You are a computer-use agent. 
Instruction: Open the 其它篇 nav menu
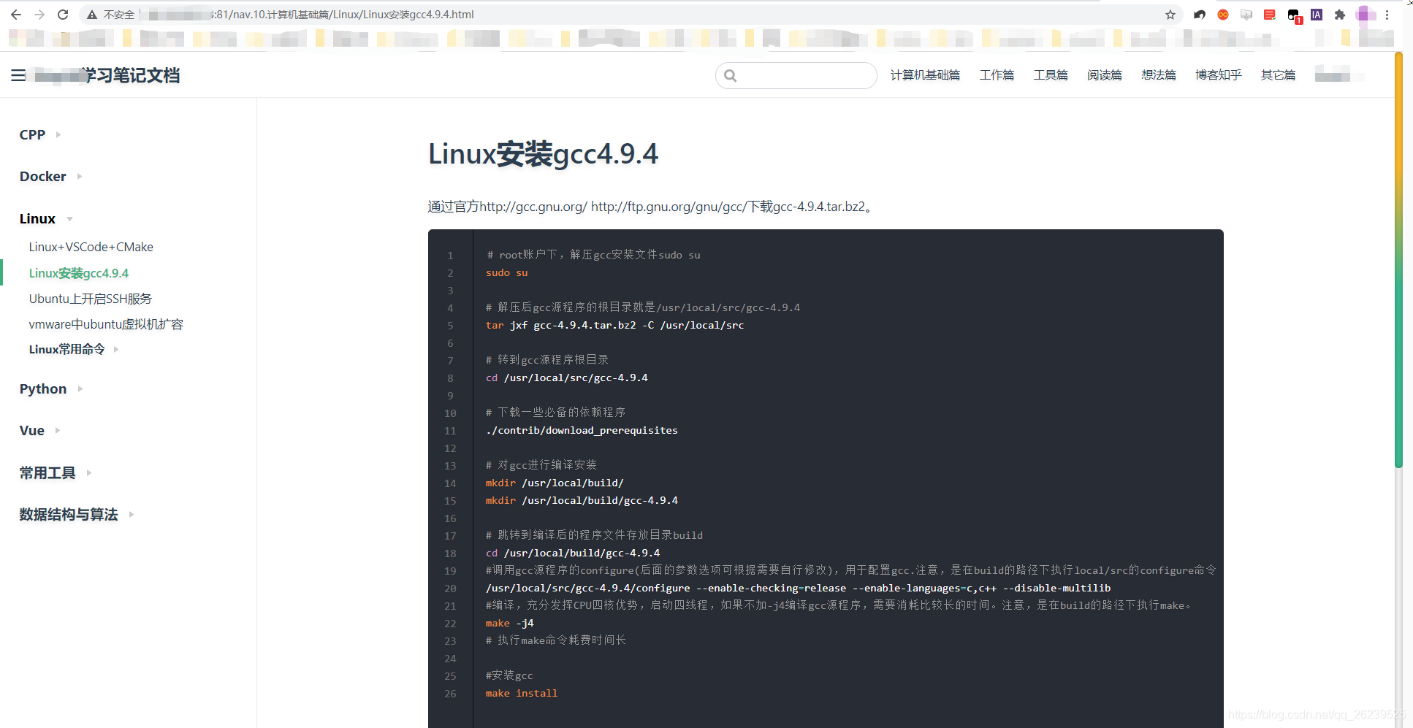tap(1279, 75)
